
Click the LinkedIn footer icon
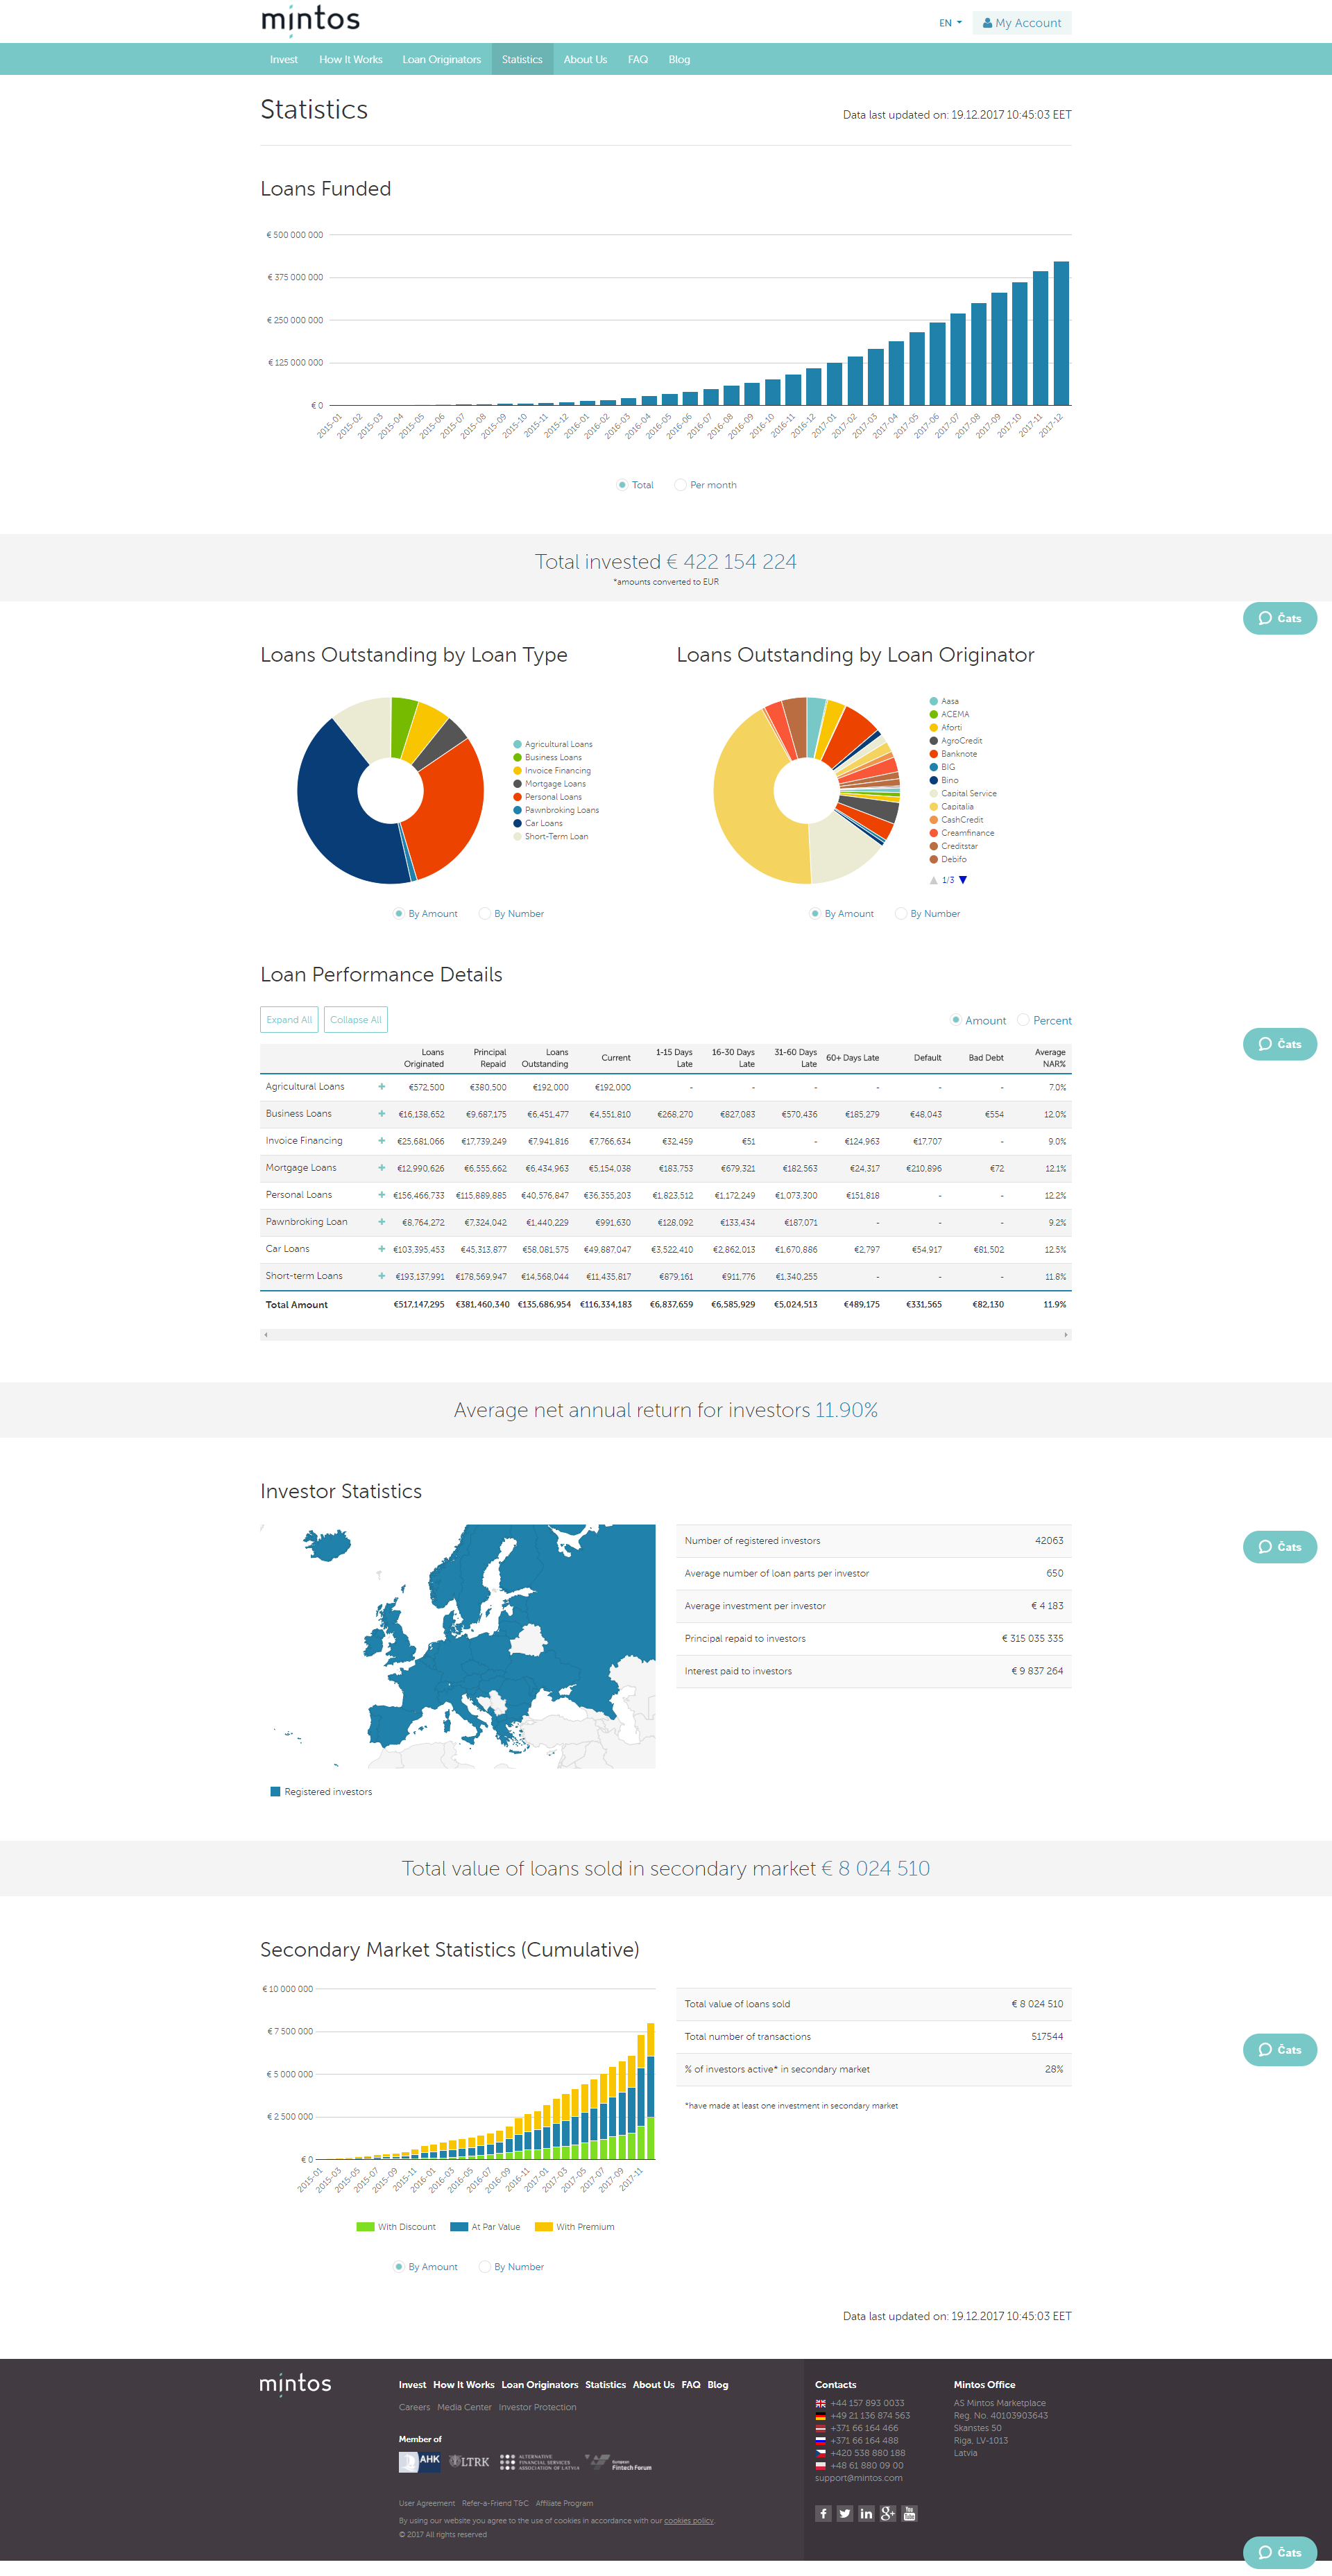[x=866, y=2513]
